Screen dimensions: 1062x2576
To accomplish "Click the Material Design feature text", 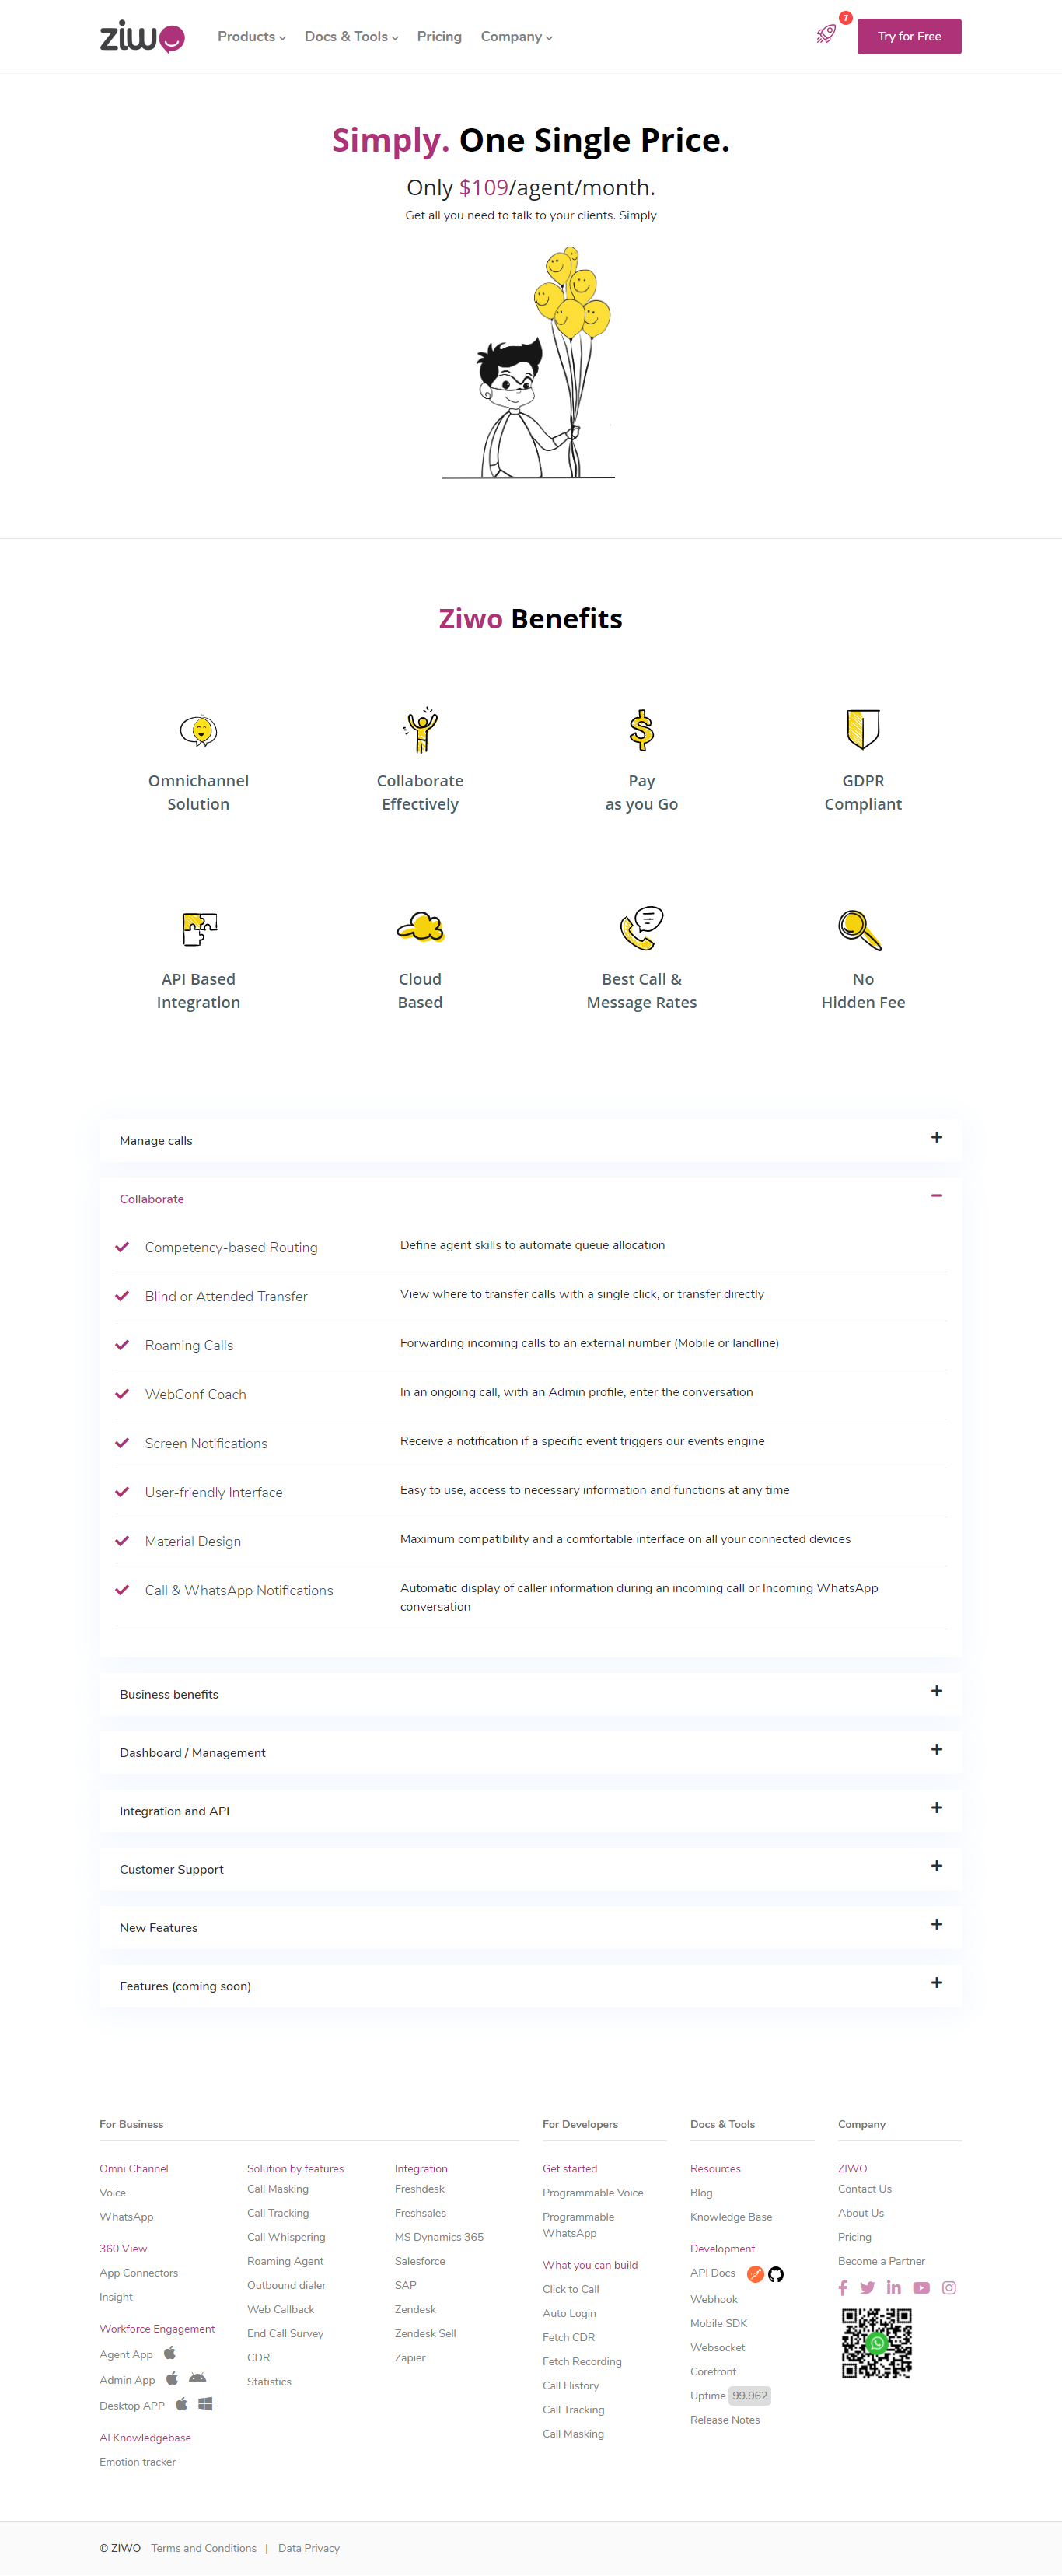I will click(193, 1541).
